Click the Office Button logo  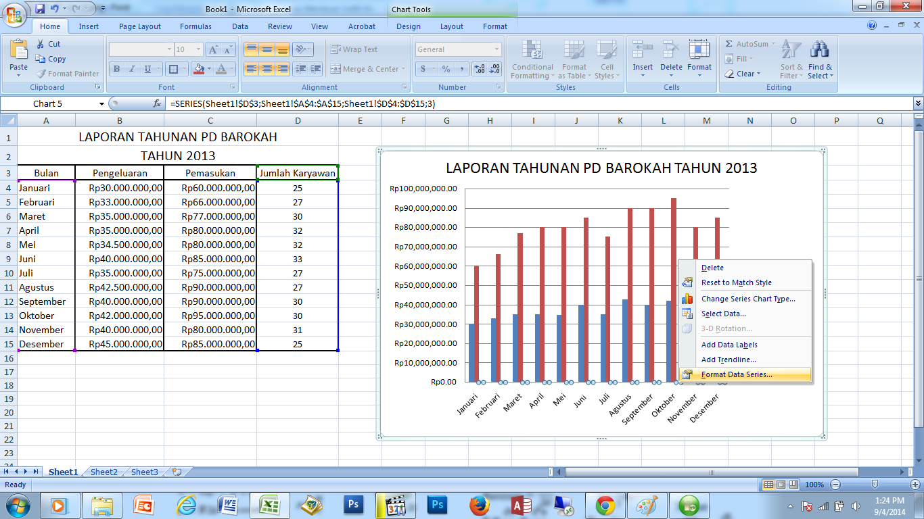tap(14, 14)
